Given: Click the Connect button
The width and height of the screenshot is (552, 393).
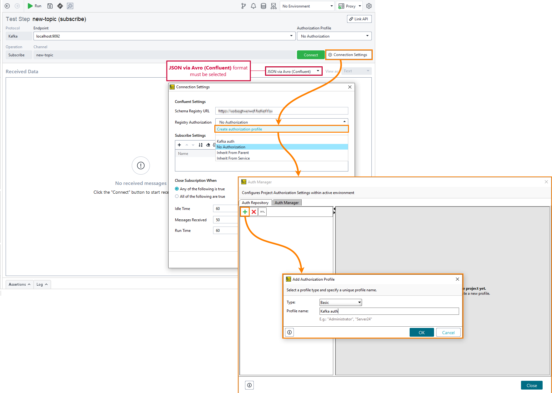Looking at the screenshot, I should [x=311, y=55].
